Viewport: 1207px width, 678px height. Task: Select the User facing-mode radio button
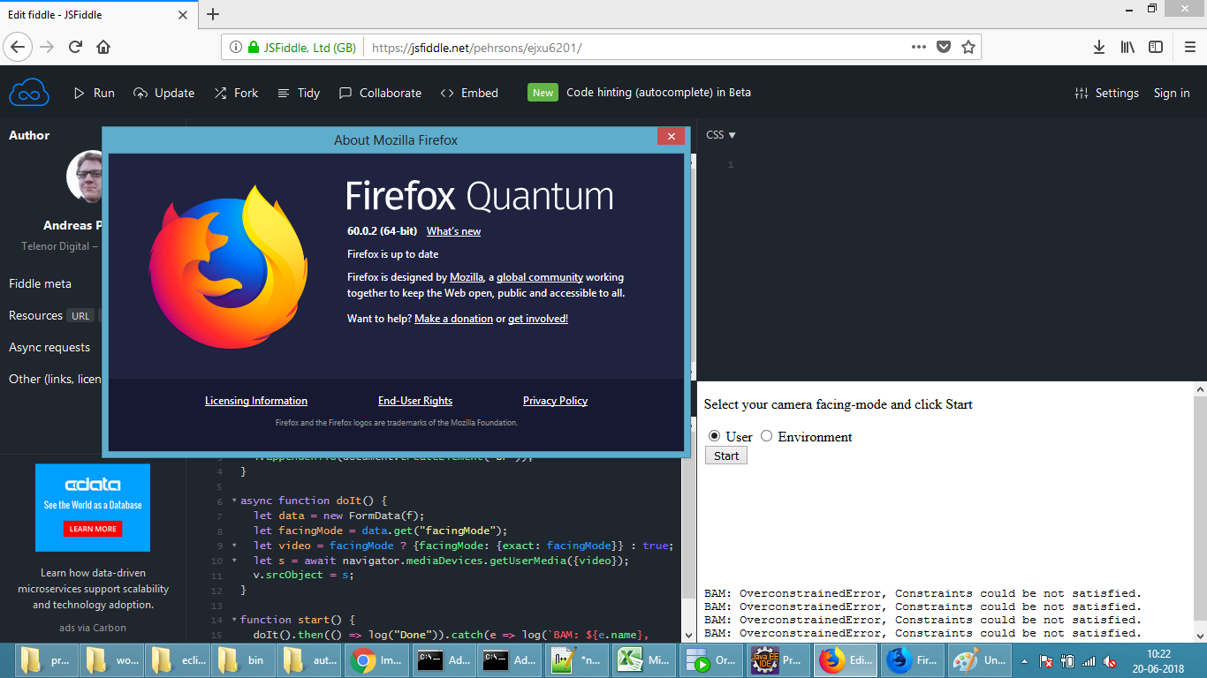(x=715, y=436)
